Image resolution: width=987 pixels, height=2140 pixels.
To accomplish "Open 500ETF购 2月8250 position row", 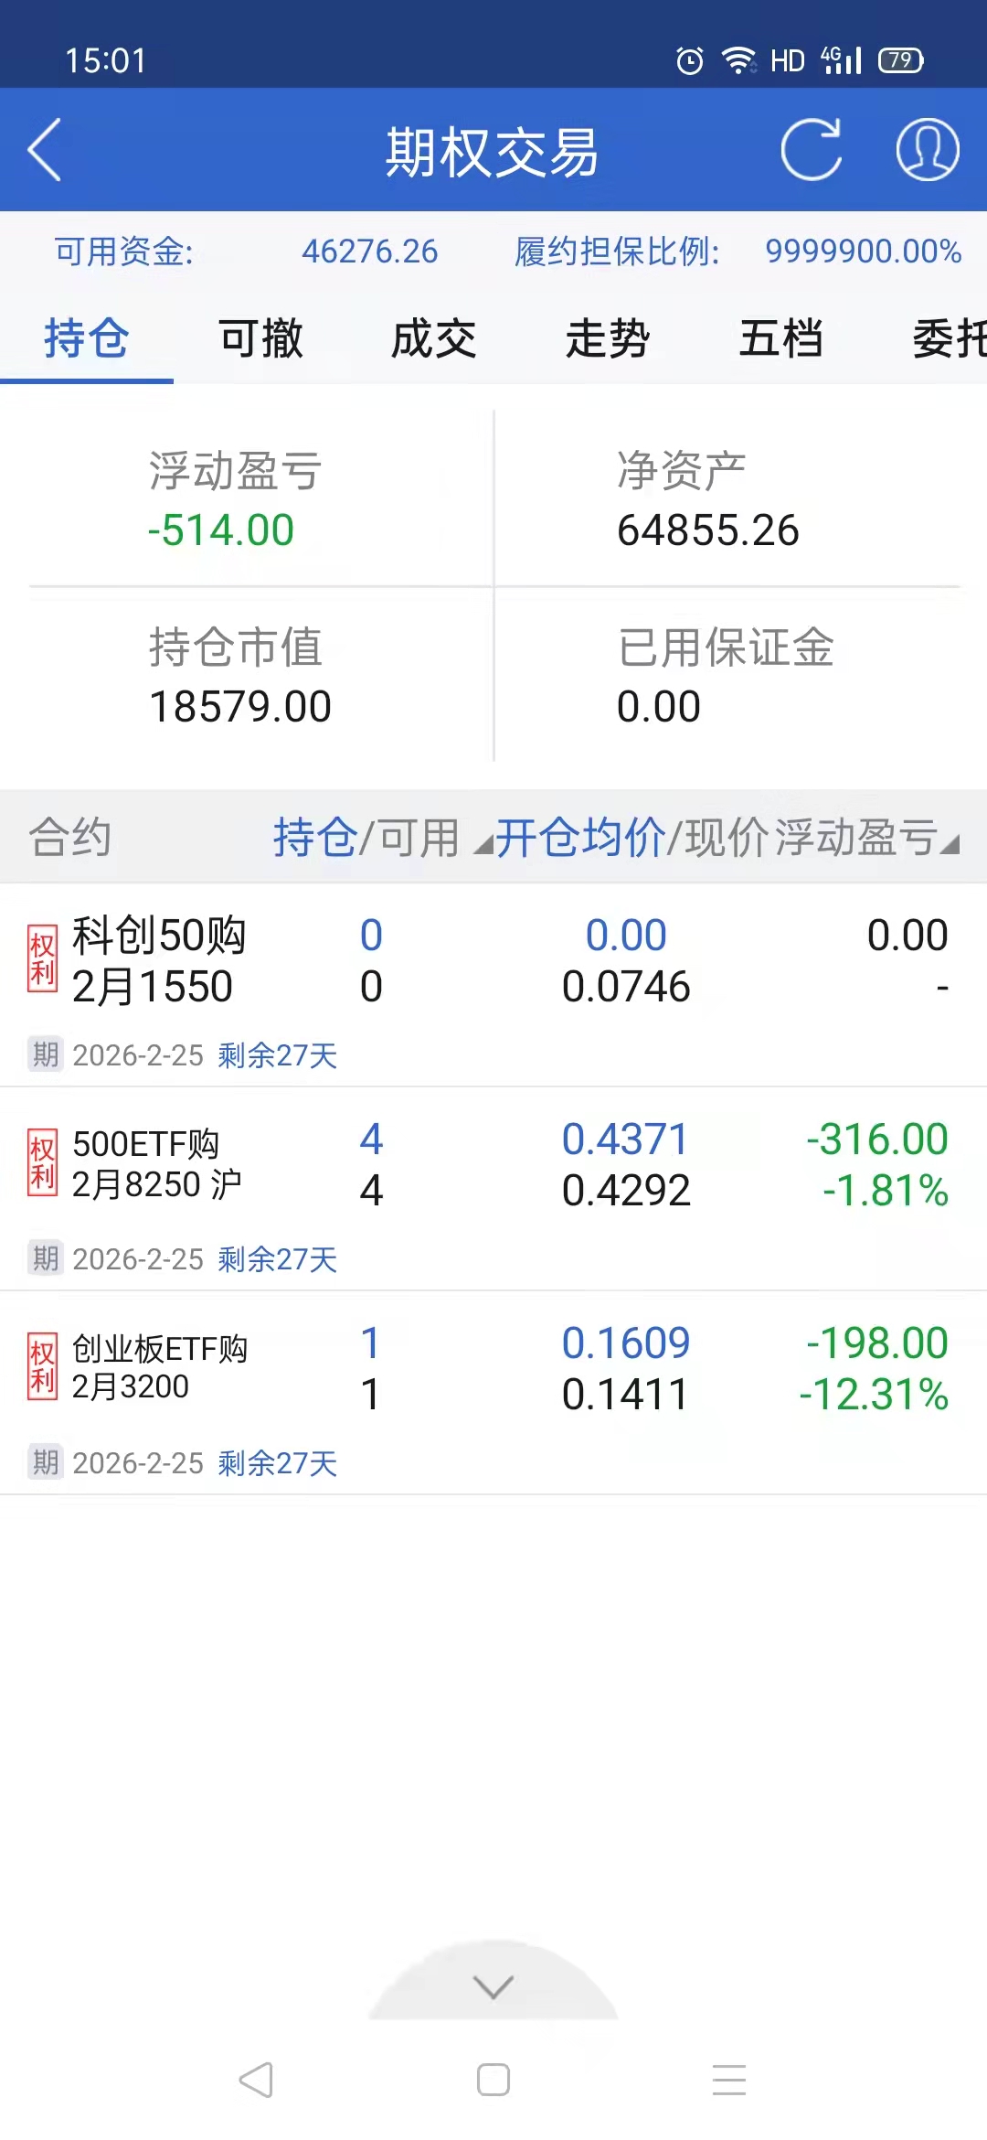I will (493, 1165).
